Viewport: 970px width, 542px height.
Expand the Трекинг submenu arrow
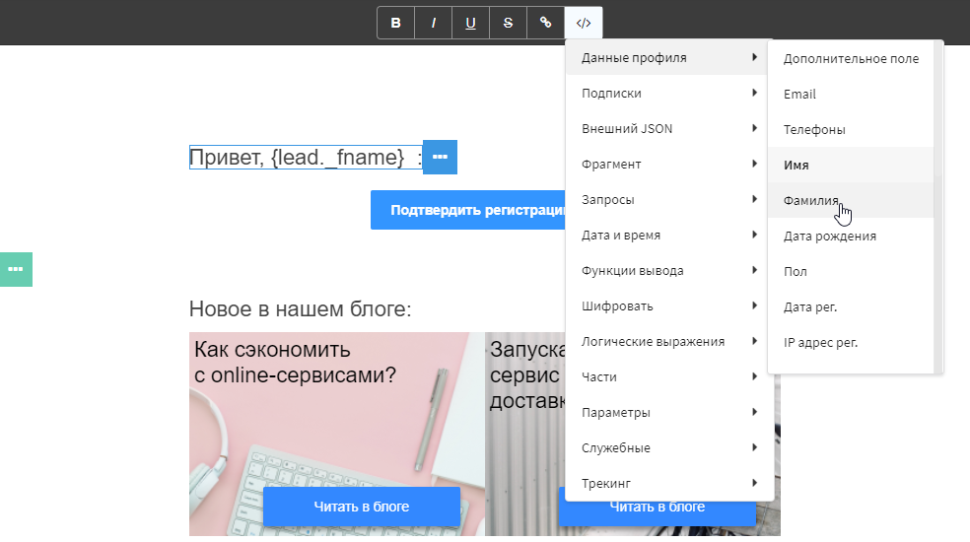(755, 483)
